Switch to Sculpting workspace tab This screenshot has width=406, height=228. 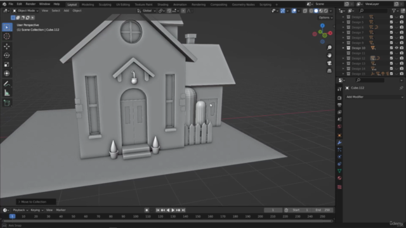coord(105,4)
